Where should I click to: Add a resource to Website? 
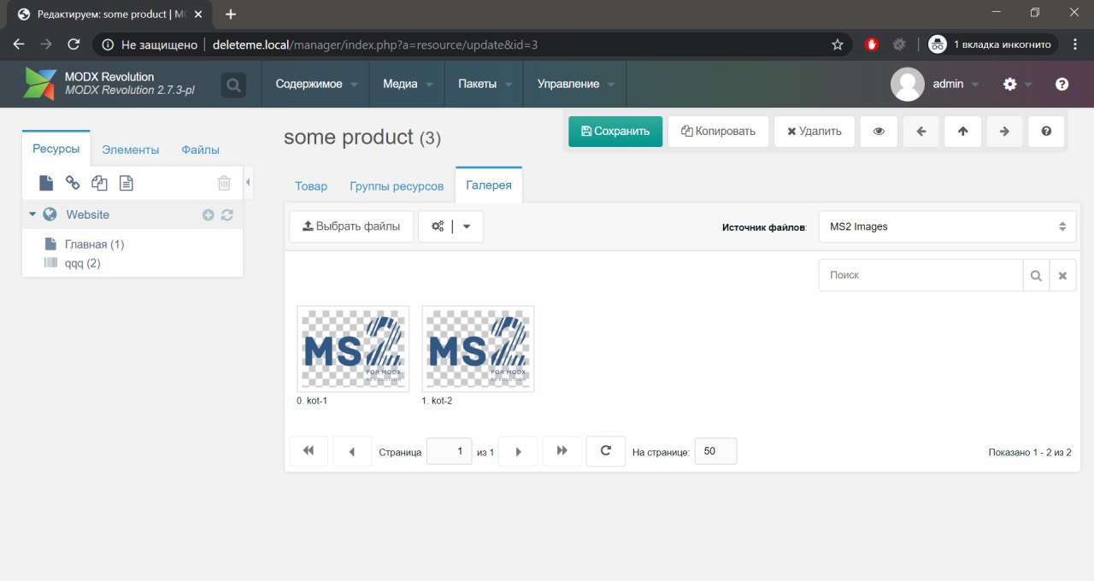208,215
